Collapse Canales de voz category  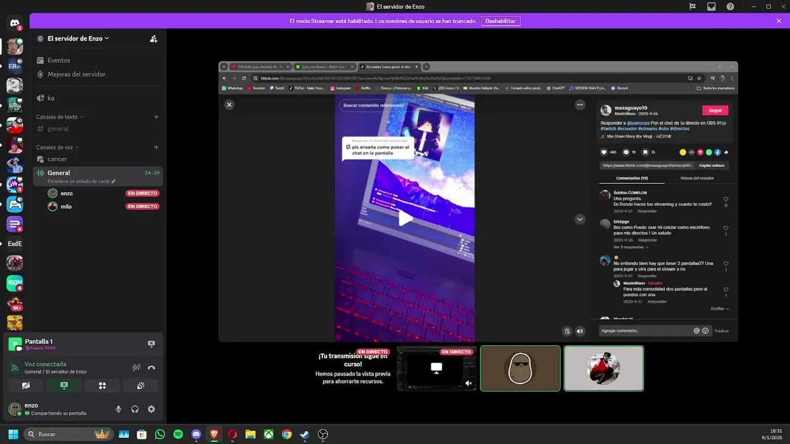click(x=57, y=147)
